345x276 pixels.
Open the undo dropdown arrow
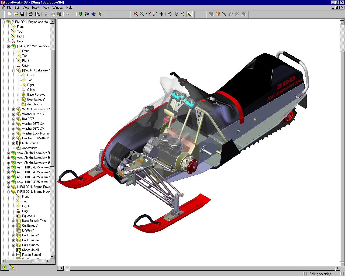72,14
